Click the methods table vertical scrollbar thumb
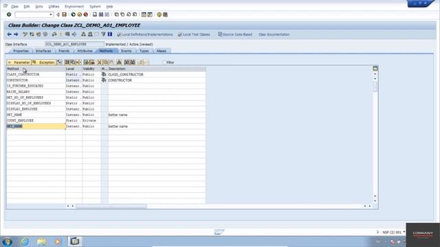440x247 pixels. coord(375,86)
